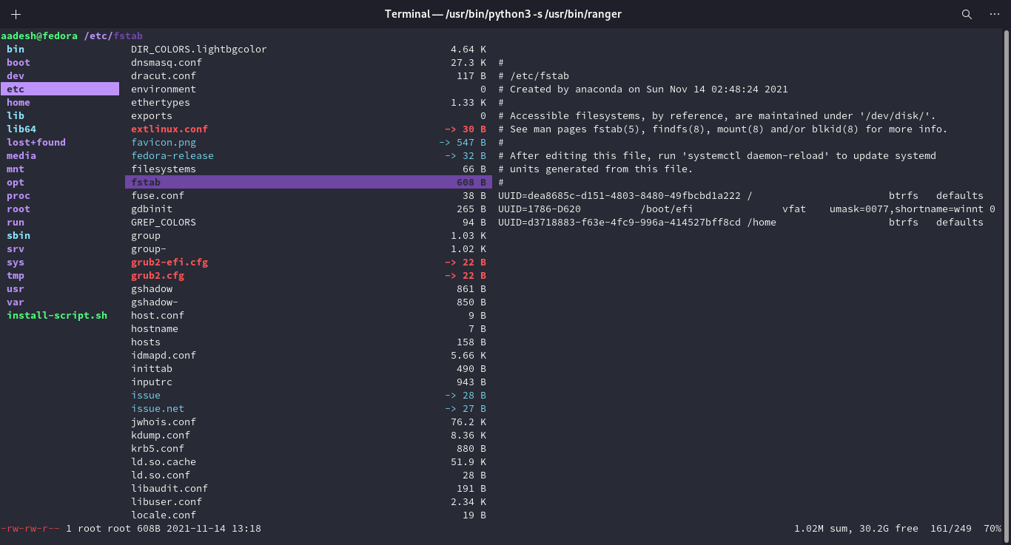The image size is (1011, 545).
Task: Open the fedora-release symlink
Action: pos(172,155)
